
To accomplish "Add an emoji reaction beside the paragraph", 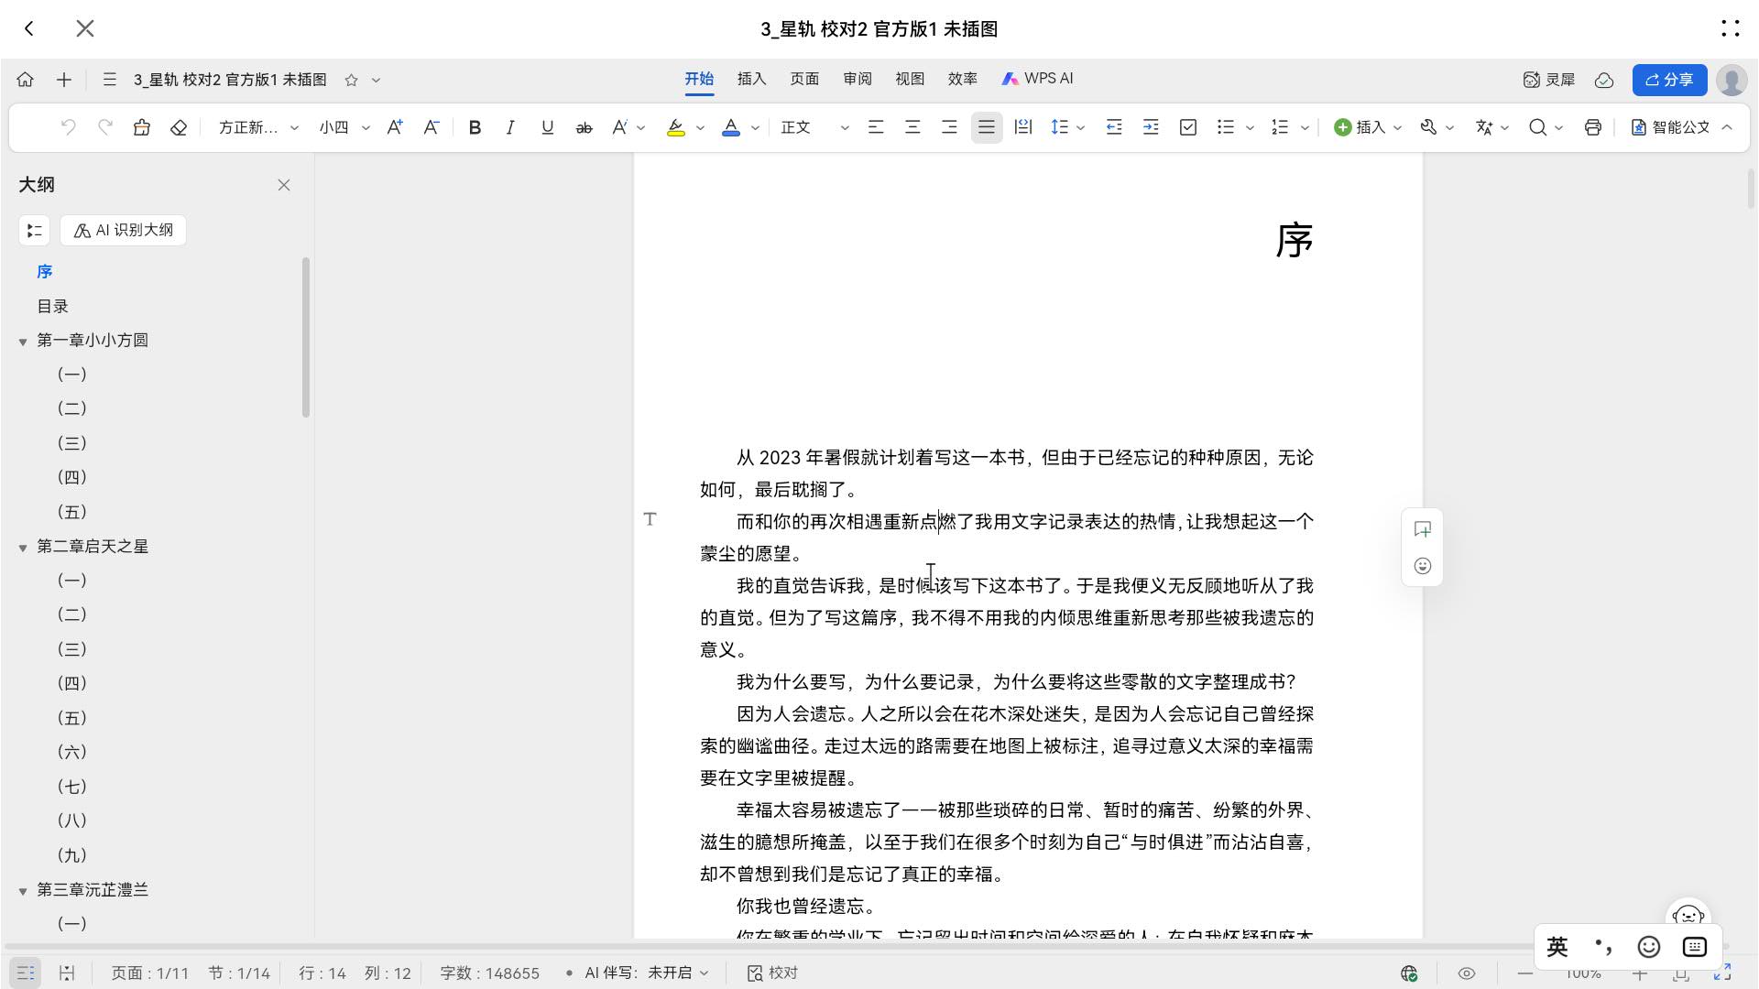I will [1423, 566].
